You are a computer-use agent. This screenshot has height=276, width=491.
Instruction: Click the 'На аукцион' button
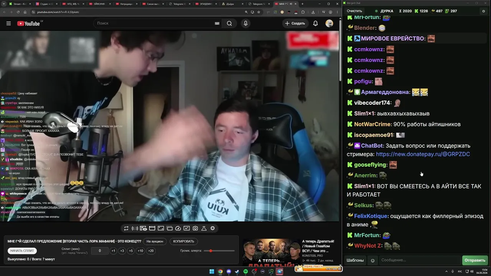(x=155, y=242)
